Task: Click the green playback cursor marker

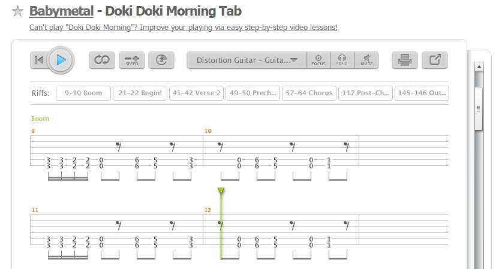Action: tap(221, 191)
